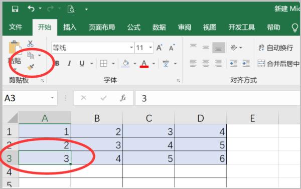
Task: Open the 公式 ribbon tab
Action: tap(134, 28)
